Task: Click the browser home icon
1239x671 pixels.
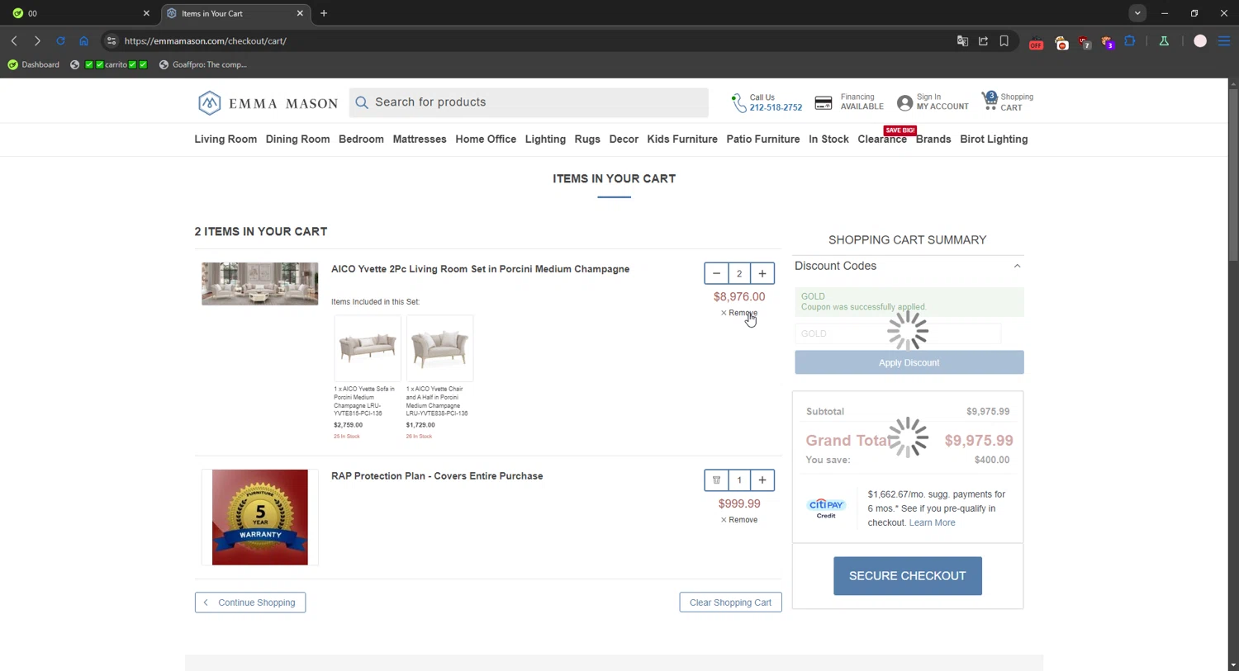Action: coord(83,40)
